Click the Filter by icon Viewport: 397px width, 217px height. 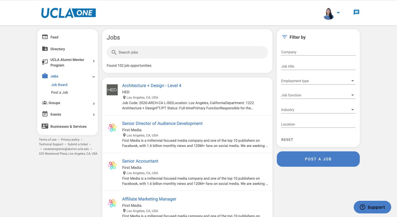(285, 37)
